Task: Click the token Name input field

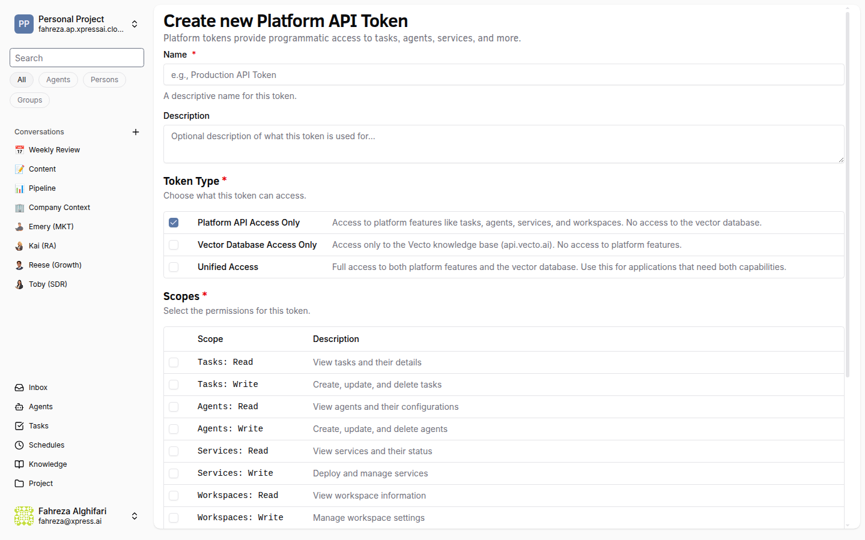Action: tap(503, 74)
